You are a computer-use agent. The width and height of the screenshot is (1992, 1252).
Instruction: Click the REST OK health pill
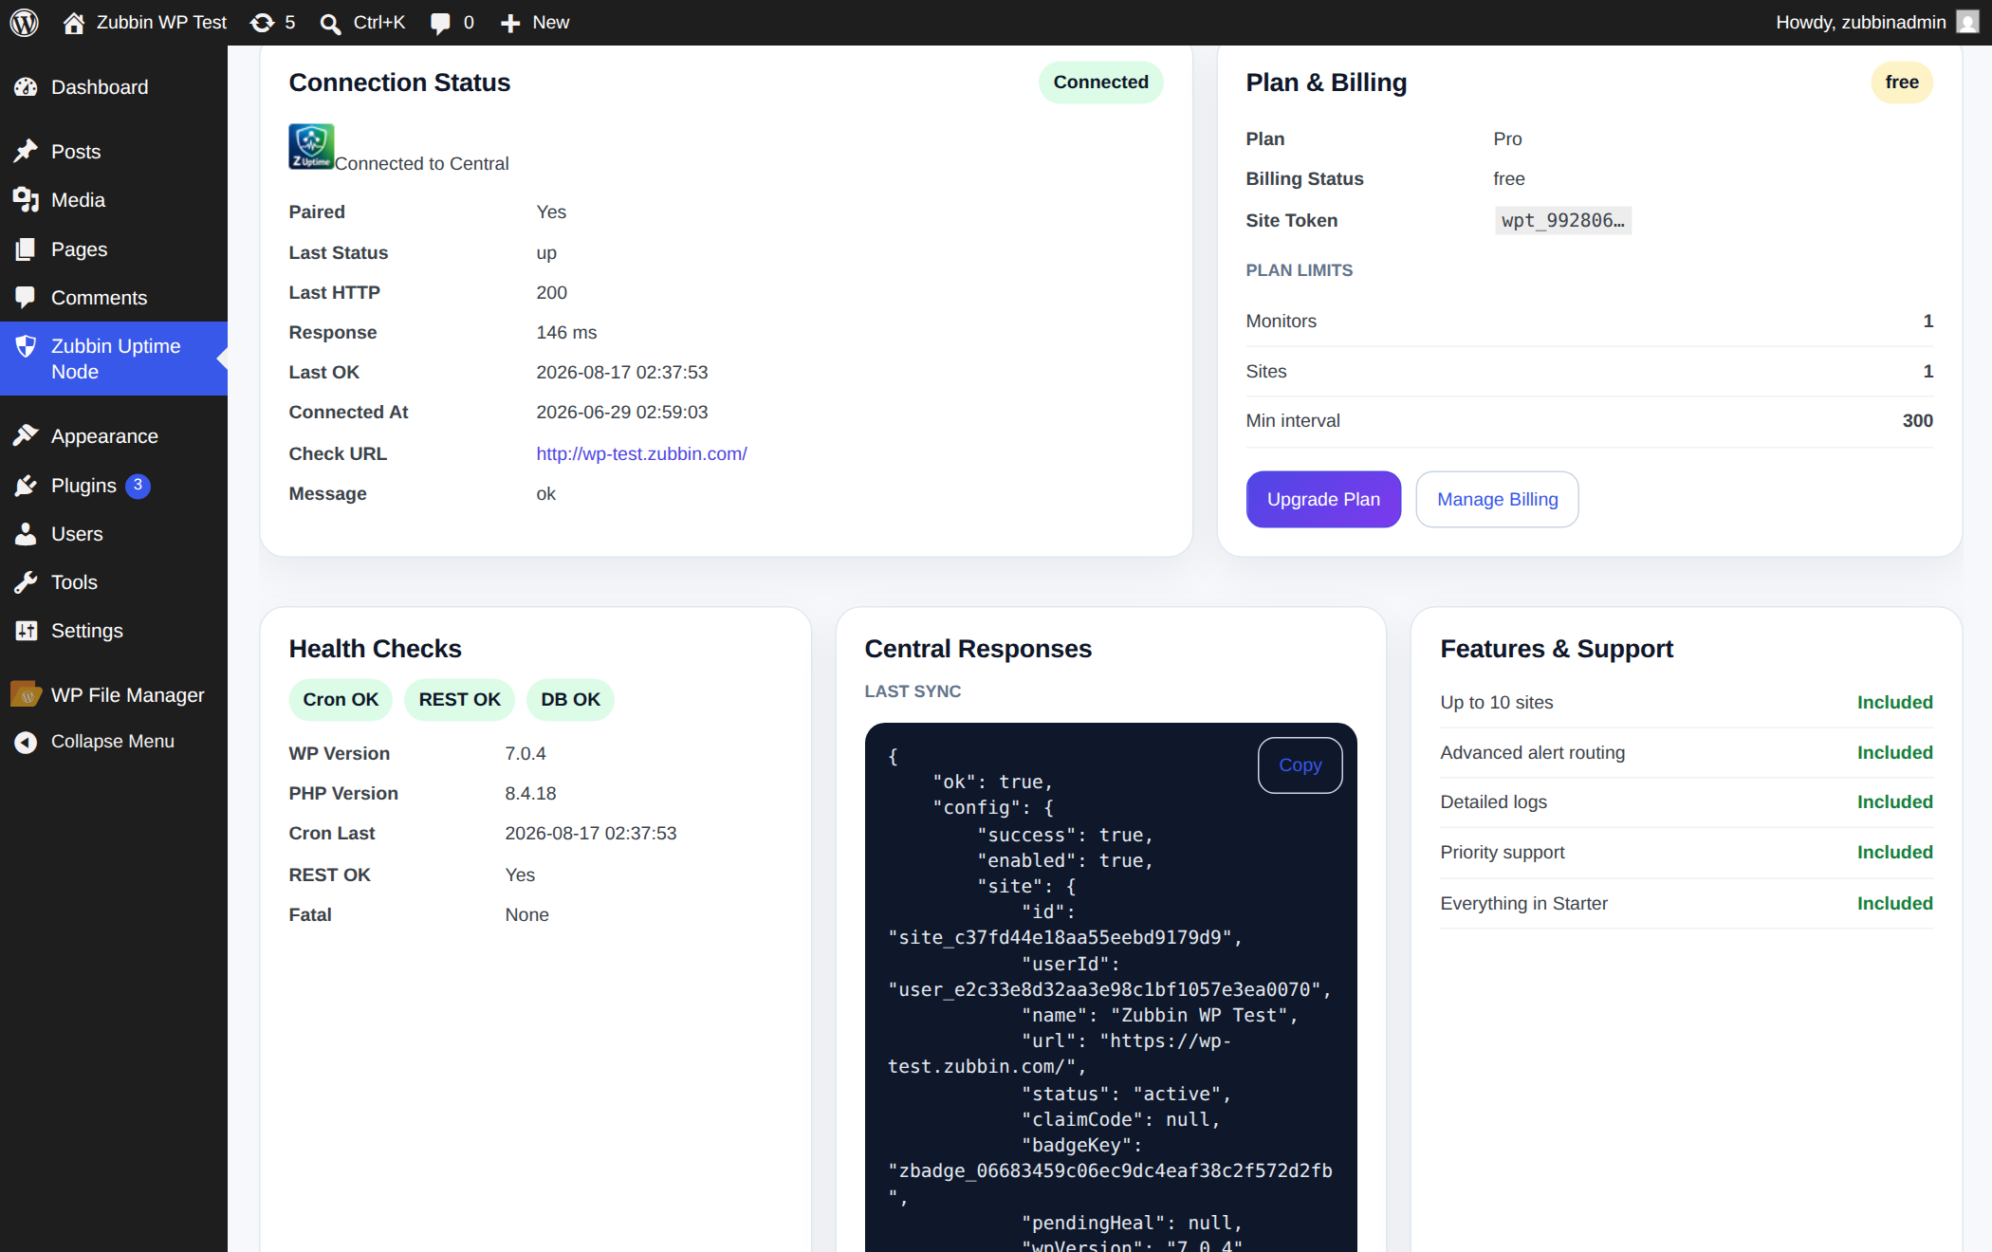(x=460, y=700)
